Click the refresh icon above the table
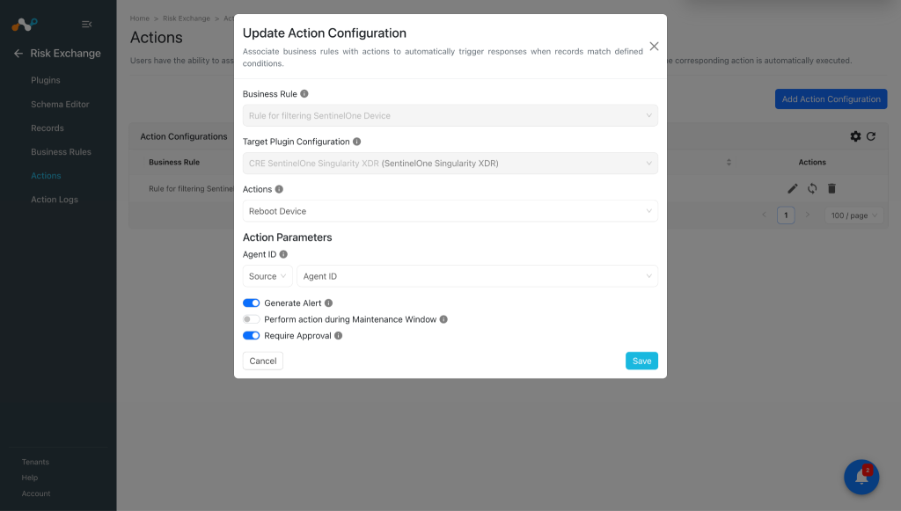The height and width of the screenshot is (511, 901). point(871,136)
